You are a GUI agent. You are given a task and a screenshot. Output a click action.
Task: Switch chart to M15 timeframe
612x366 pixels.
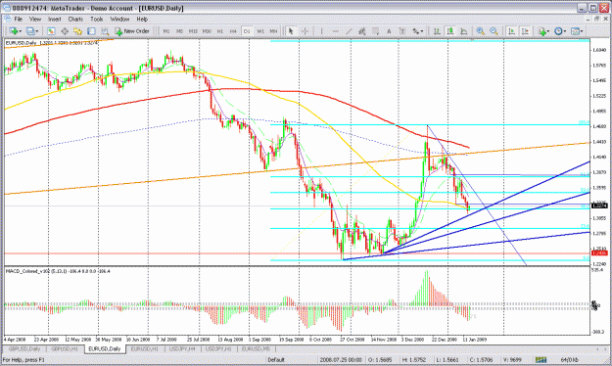pyautogui.click(x=193, y=31)
